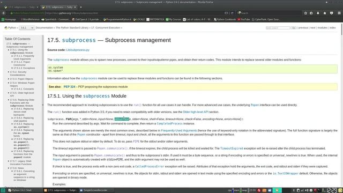
Task: Click the taskbar clock
Action: coord(332,190)
